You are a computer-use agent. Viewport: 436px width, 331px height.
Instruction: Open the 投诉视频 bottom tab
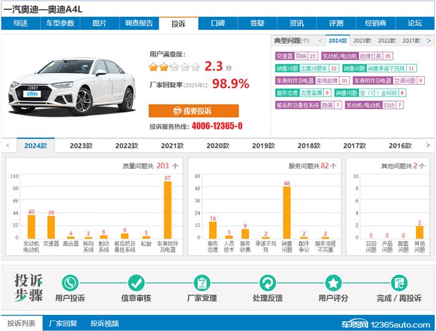pos(105,324)
